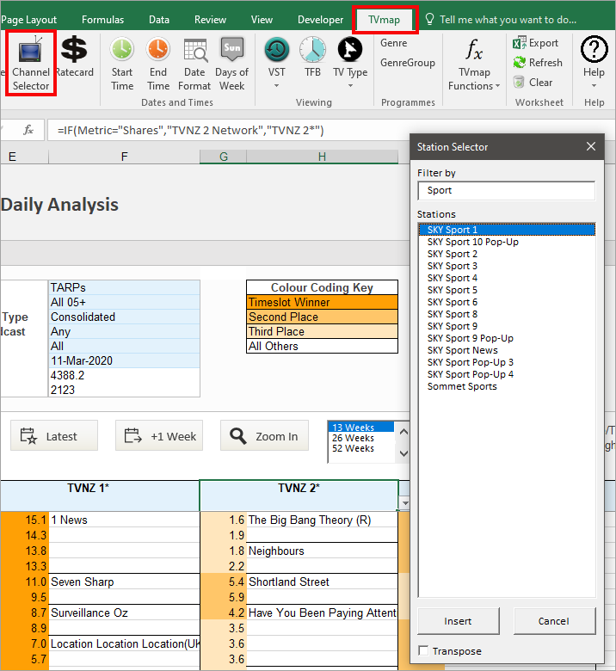Select SKY Sport 1 station

(x=507, y=230)
